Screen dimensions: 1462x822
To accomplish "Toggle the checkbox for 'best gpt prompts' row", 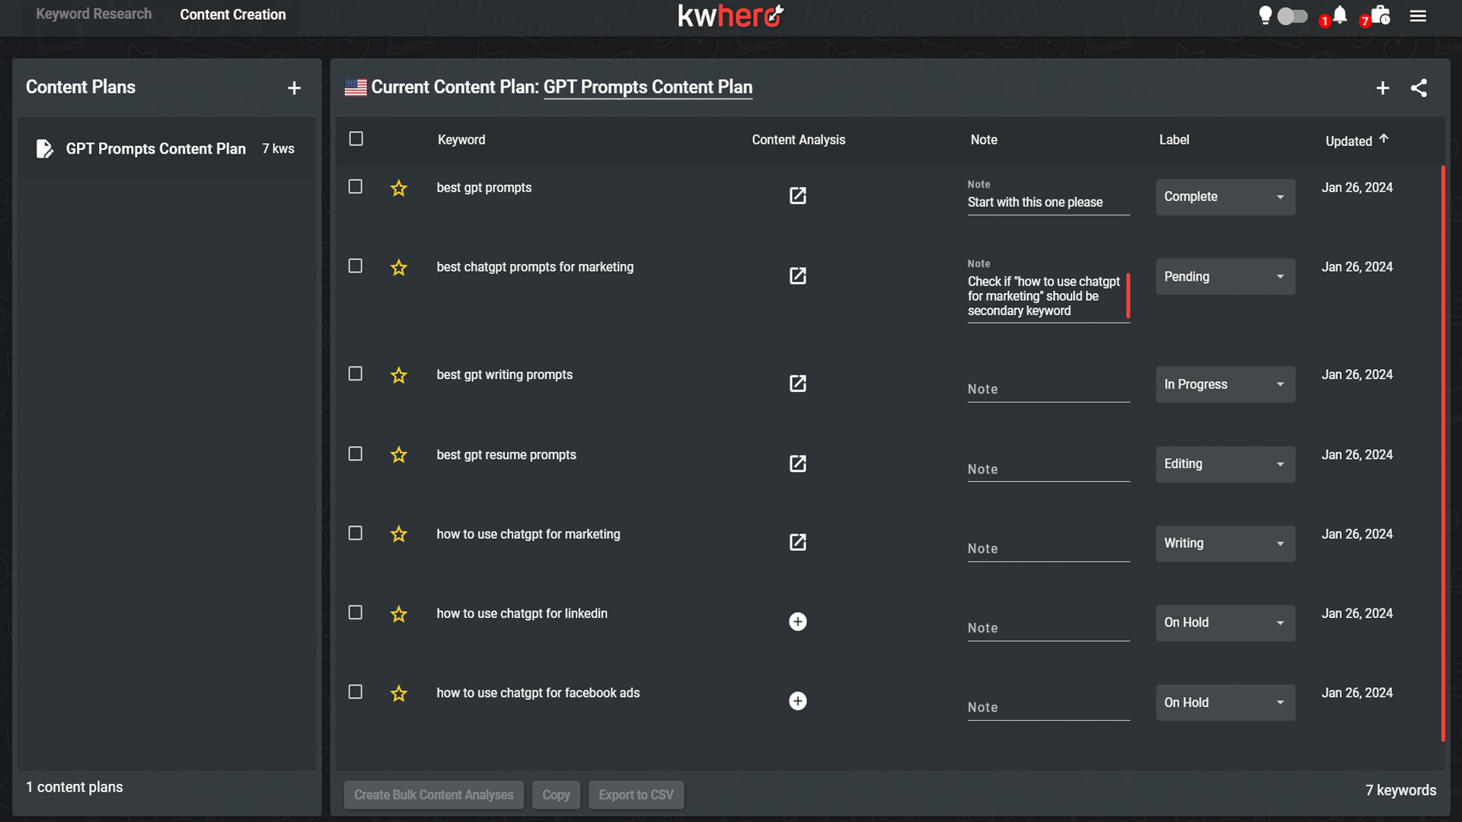I will [x=356, y=186].
